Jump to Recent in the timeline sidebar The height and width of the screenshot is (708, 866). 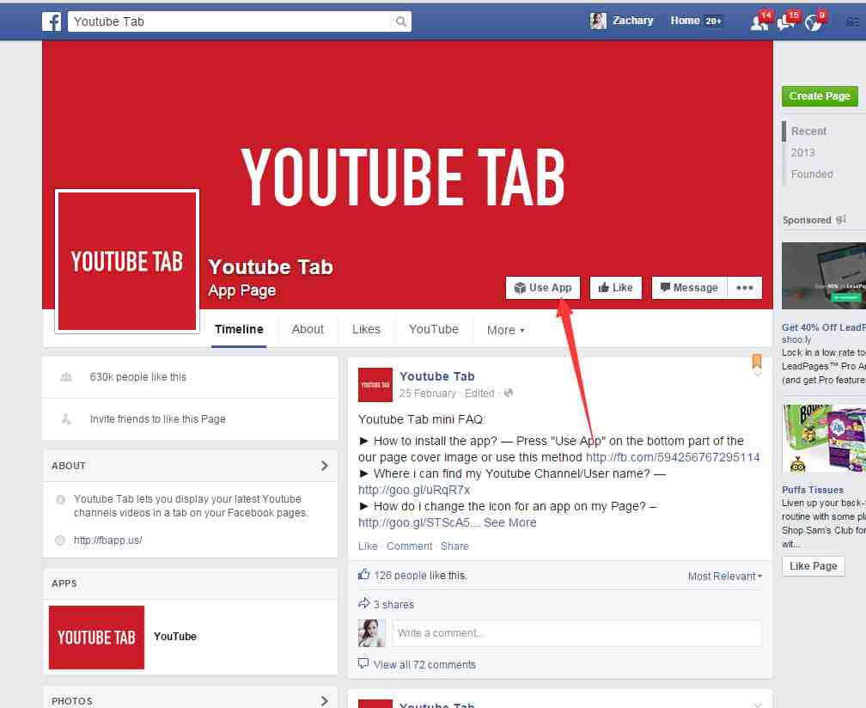808,131
